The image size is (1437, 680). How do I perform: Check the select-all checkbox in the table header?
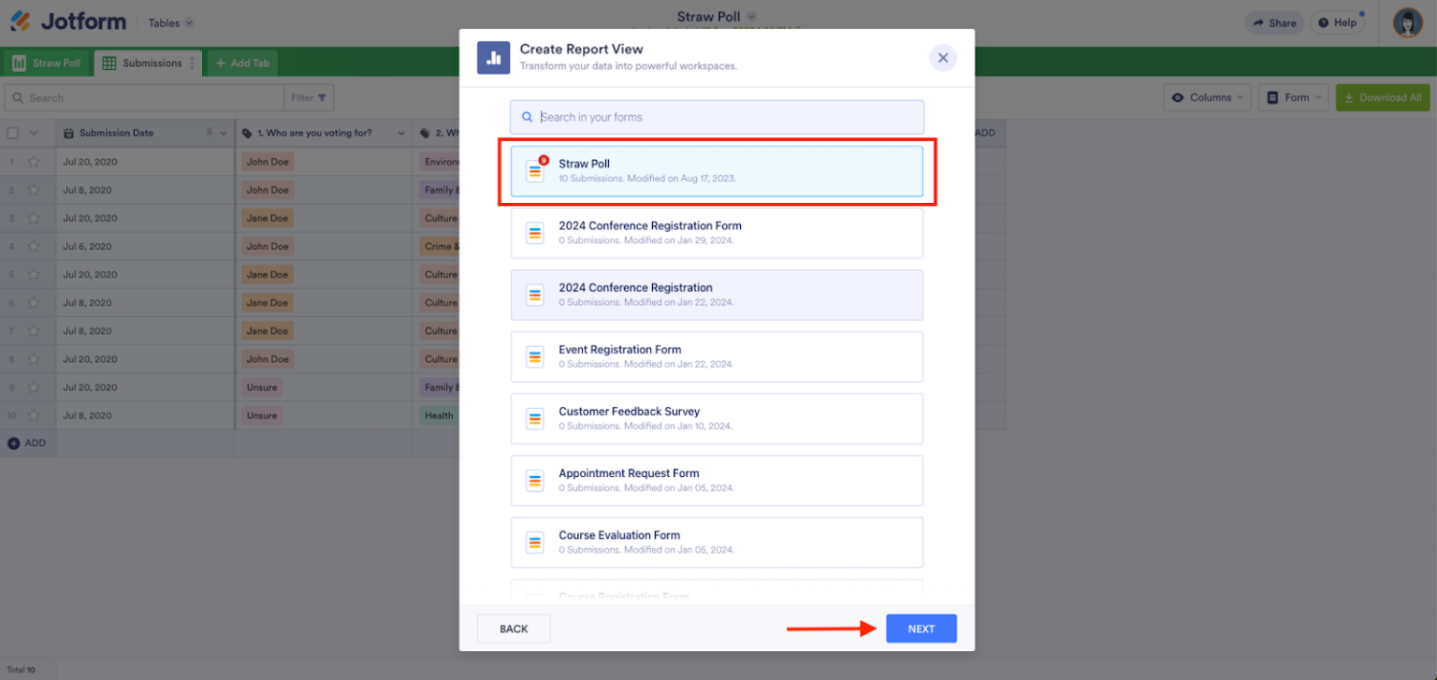(12, 133)
